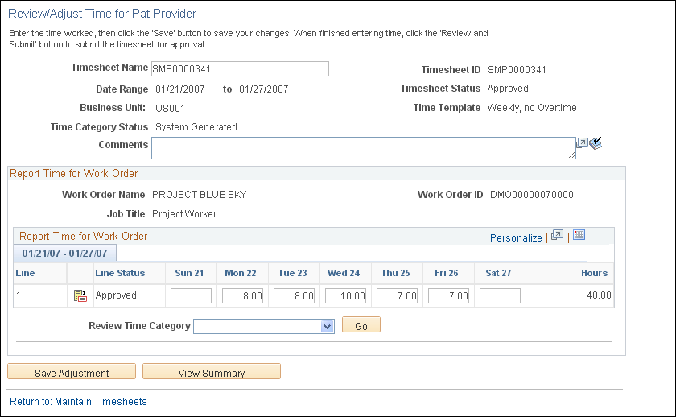676x417 pixels.
Task: Click the Sun 21 column header
Action: tap(189, 273)
